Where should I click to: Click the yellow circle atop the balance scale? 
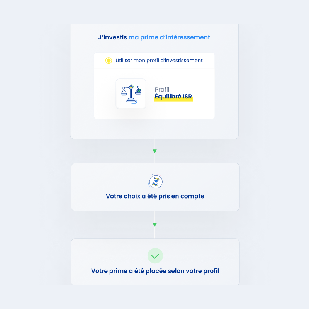point(131,87)
